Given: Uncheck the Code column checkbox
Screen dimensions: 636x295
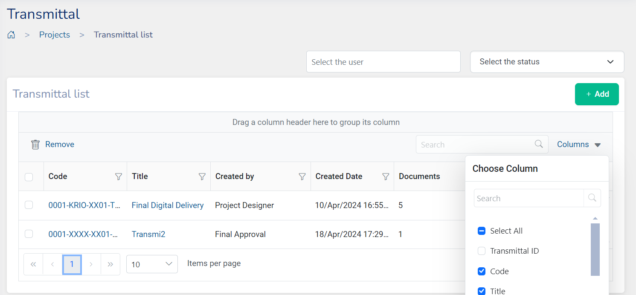Looking at the screenshot, I should click(x=482, y=271).
